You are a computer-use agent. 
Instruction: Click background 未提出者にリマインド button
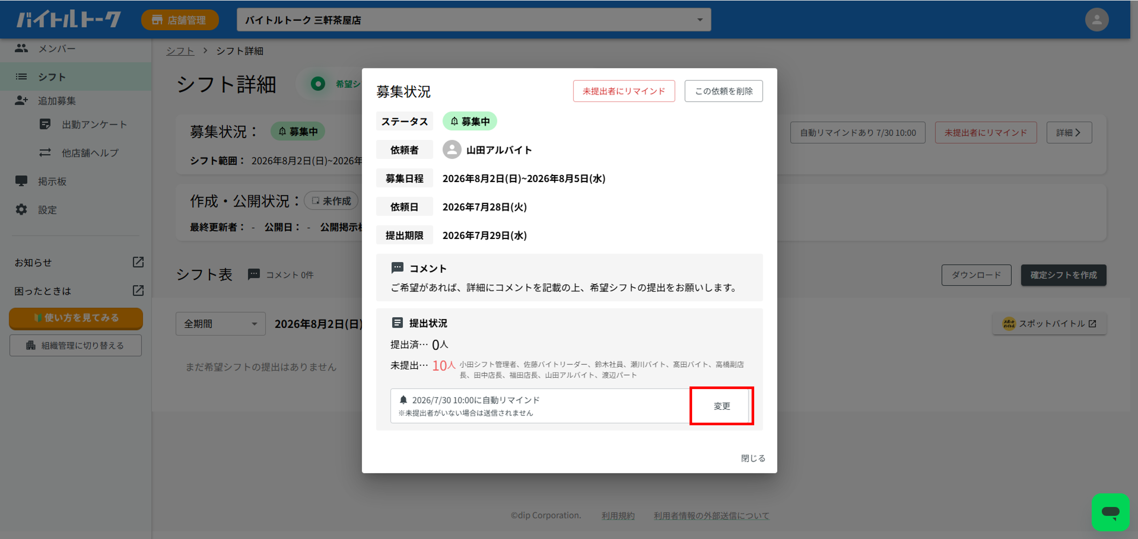click(x=986, y=132)
